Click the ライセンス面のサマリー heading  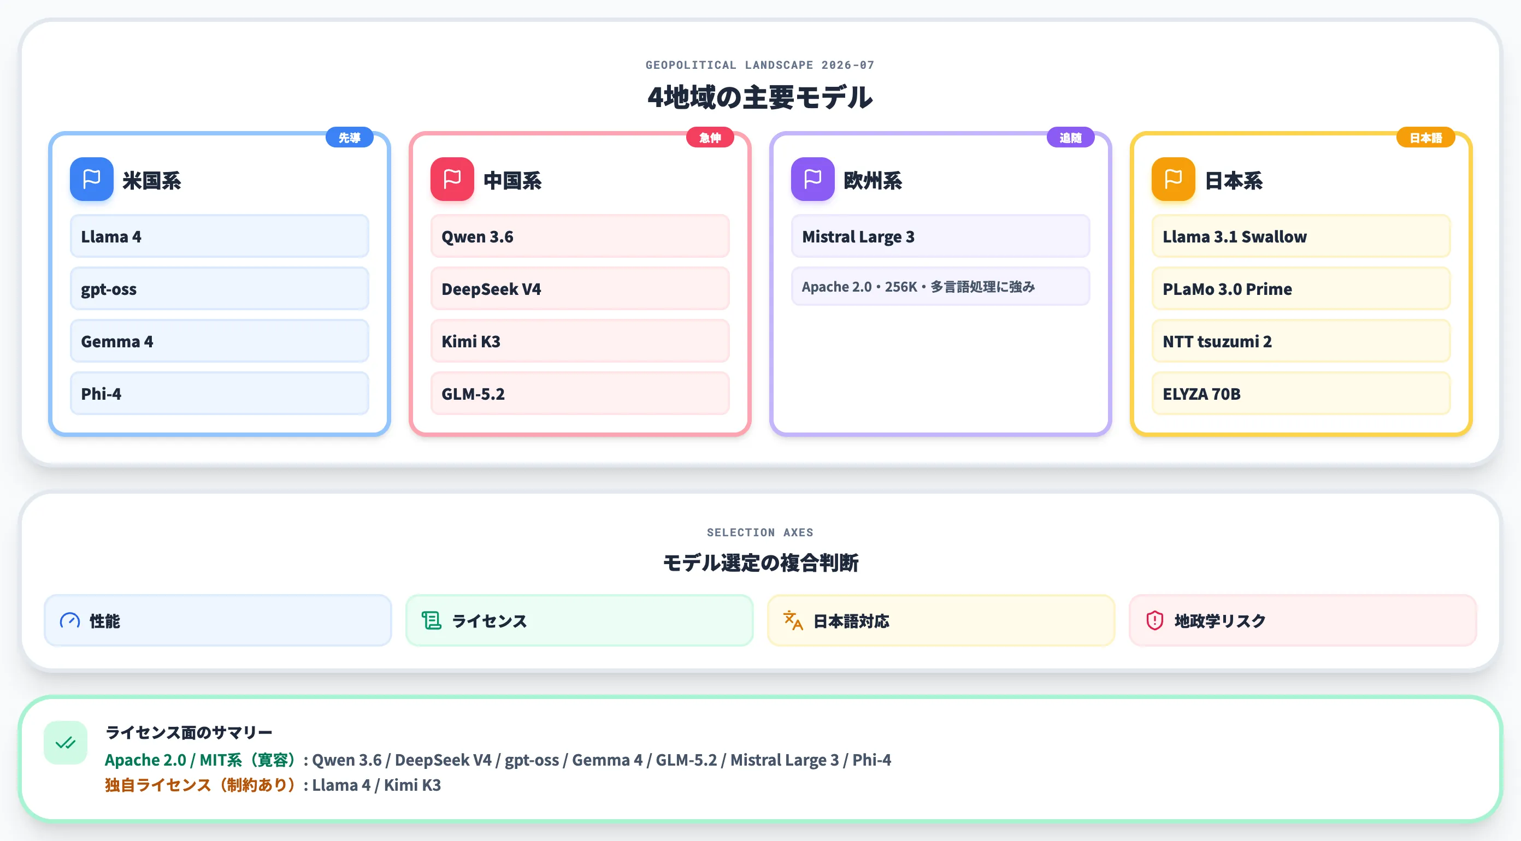[188, 732]
